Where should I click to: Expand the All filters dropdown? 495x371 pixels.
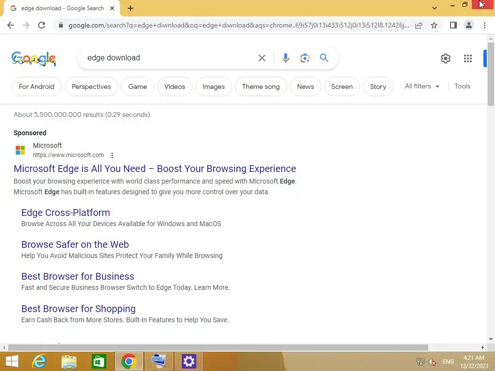pos(422,86)
